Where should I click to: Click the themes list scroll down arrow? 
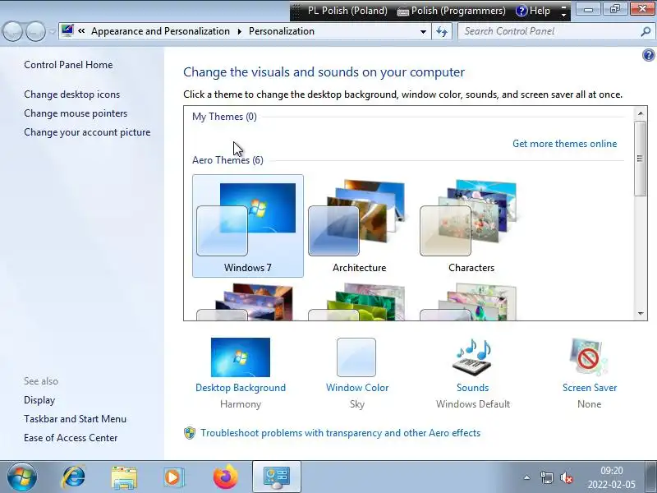pyautogui.click(x=641, y=313)
